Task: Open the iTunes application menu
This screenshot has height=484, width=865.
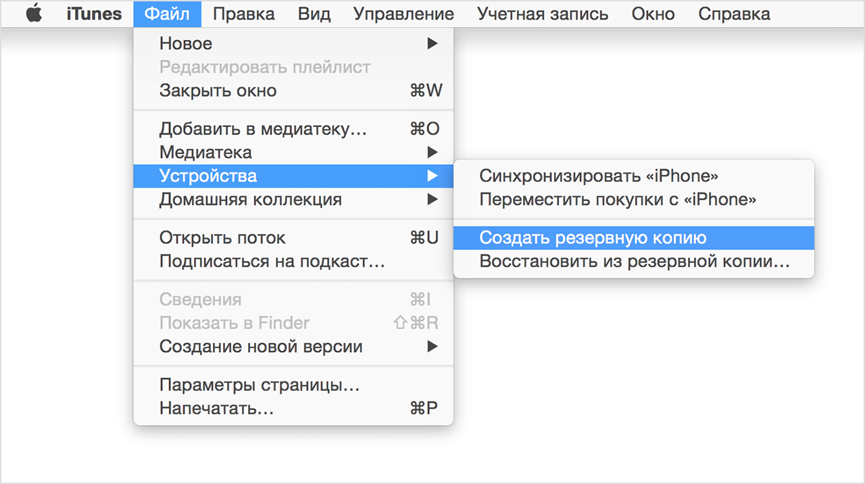Action: (94, 14)
